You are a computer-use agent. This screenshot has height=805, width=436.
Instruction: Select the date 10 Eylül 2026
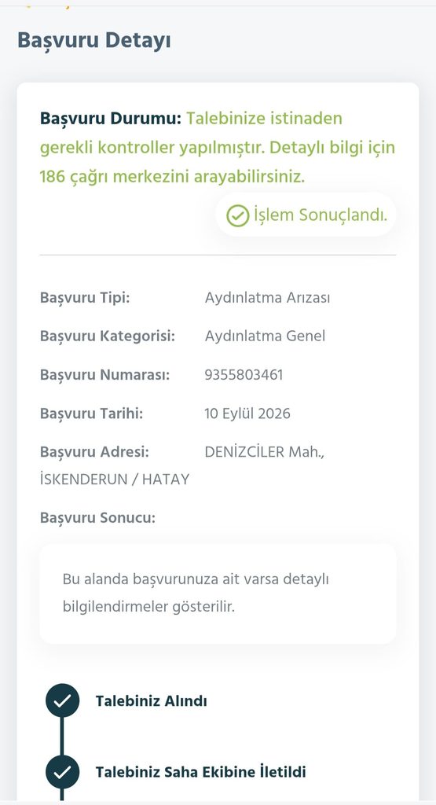pyautogui.click(x=247, y=414)
